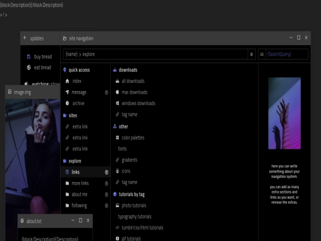
Task: Click the links row globe icon
Action: pos(67,172)
